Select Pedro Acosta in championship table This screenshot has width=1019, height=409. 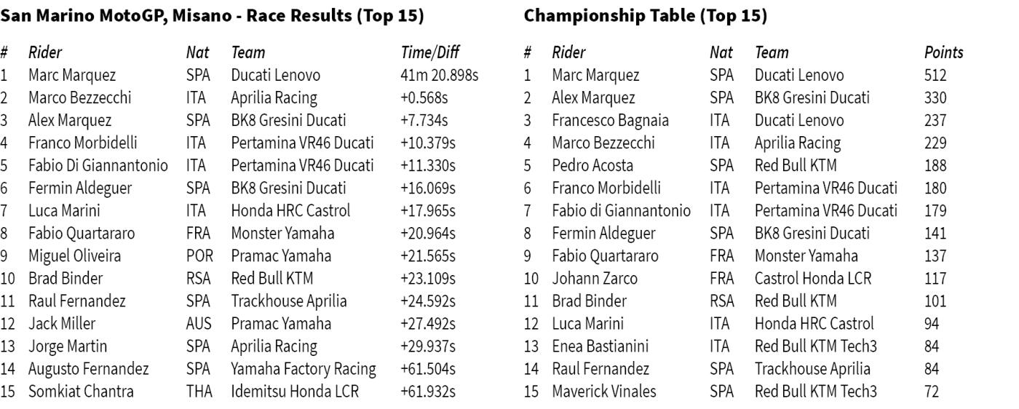(592, 165)
